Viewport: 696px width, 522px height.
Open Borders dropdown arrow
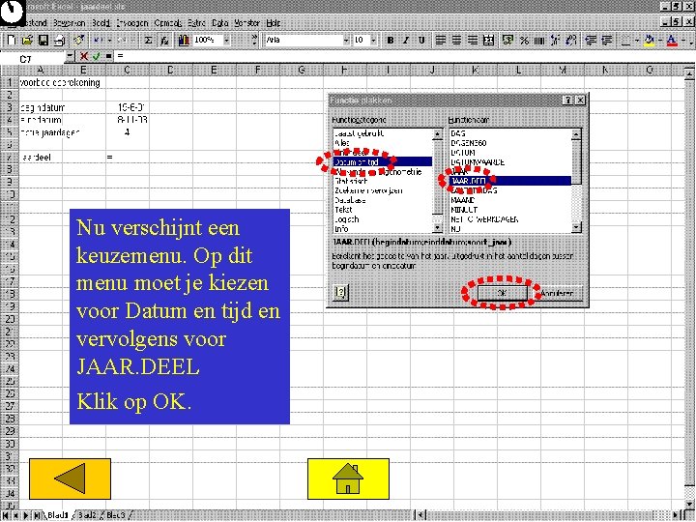tap(637, 41)
